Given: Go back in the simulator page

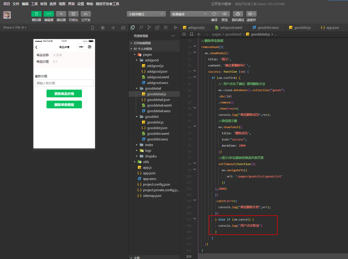Looking at the screenshot, I should [x=36, y=47].
